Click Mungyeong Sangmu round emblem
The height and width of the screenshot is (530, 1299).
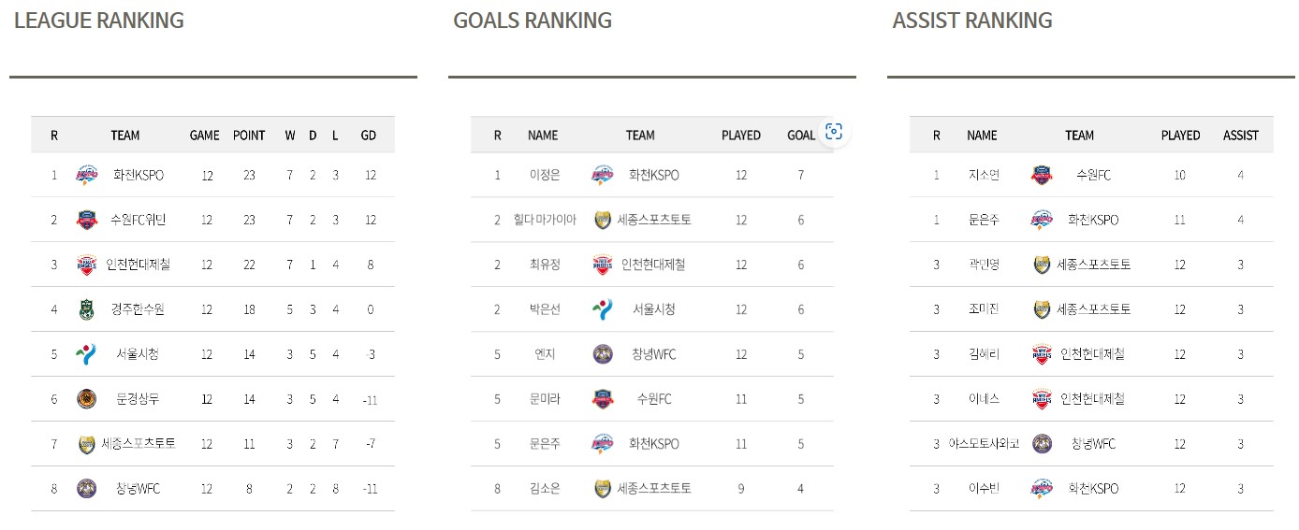pyautogui.click(x=86, y=399)
